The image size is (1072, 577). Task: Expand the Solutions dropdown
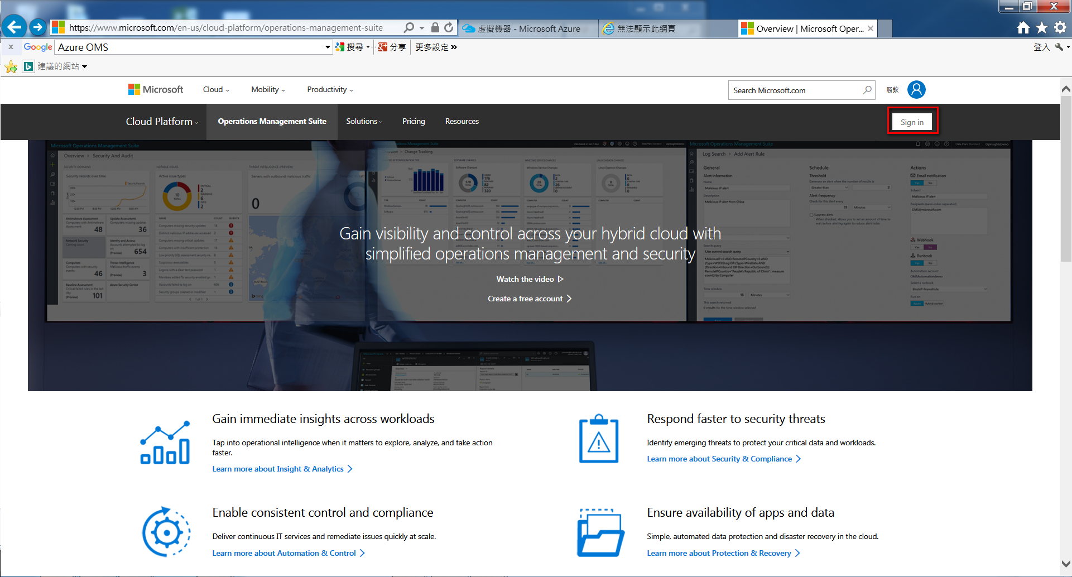click(364, 121)
